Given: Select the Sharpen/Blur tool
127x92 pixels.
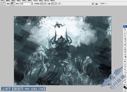Looking at the screenshot, I should [125, 59].
